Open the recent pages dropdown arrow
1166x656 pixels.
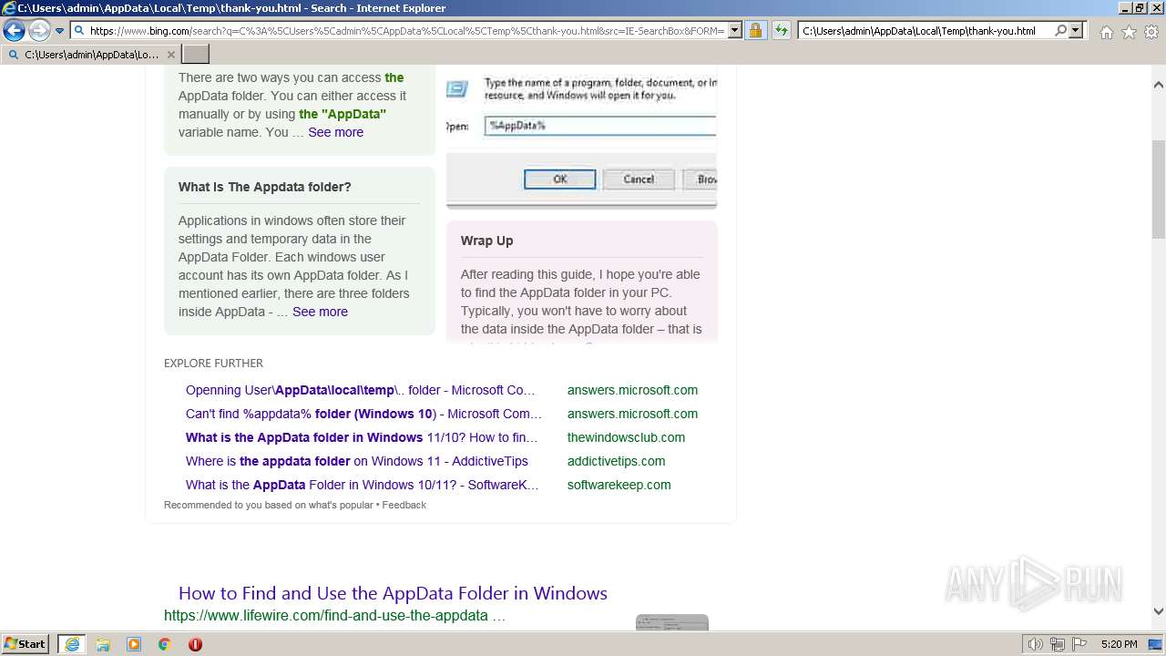[60, 31]
